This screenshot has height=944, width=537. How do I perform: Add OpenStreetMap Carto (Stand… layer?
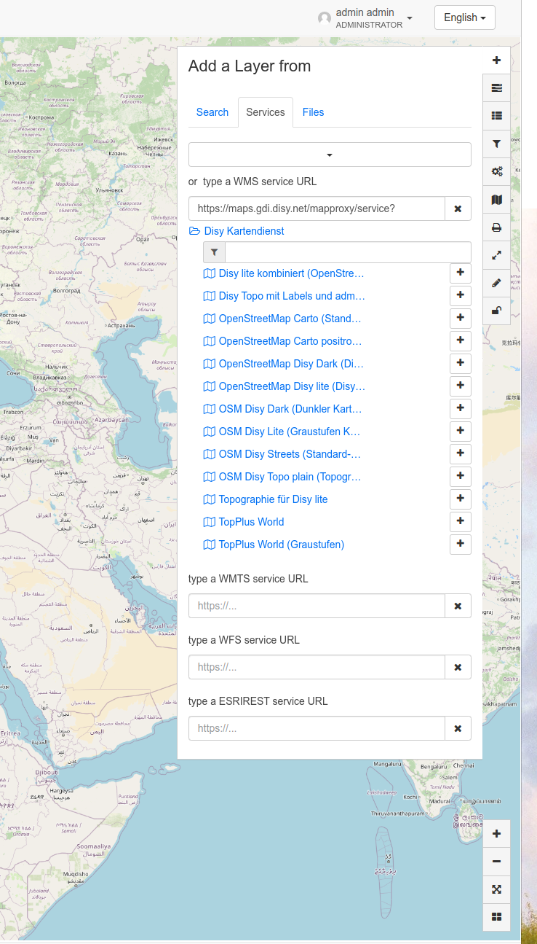click(460, 319)
